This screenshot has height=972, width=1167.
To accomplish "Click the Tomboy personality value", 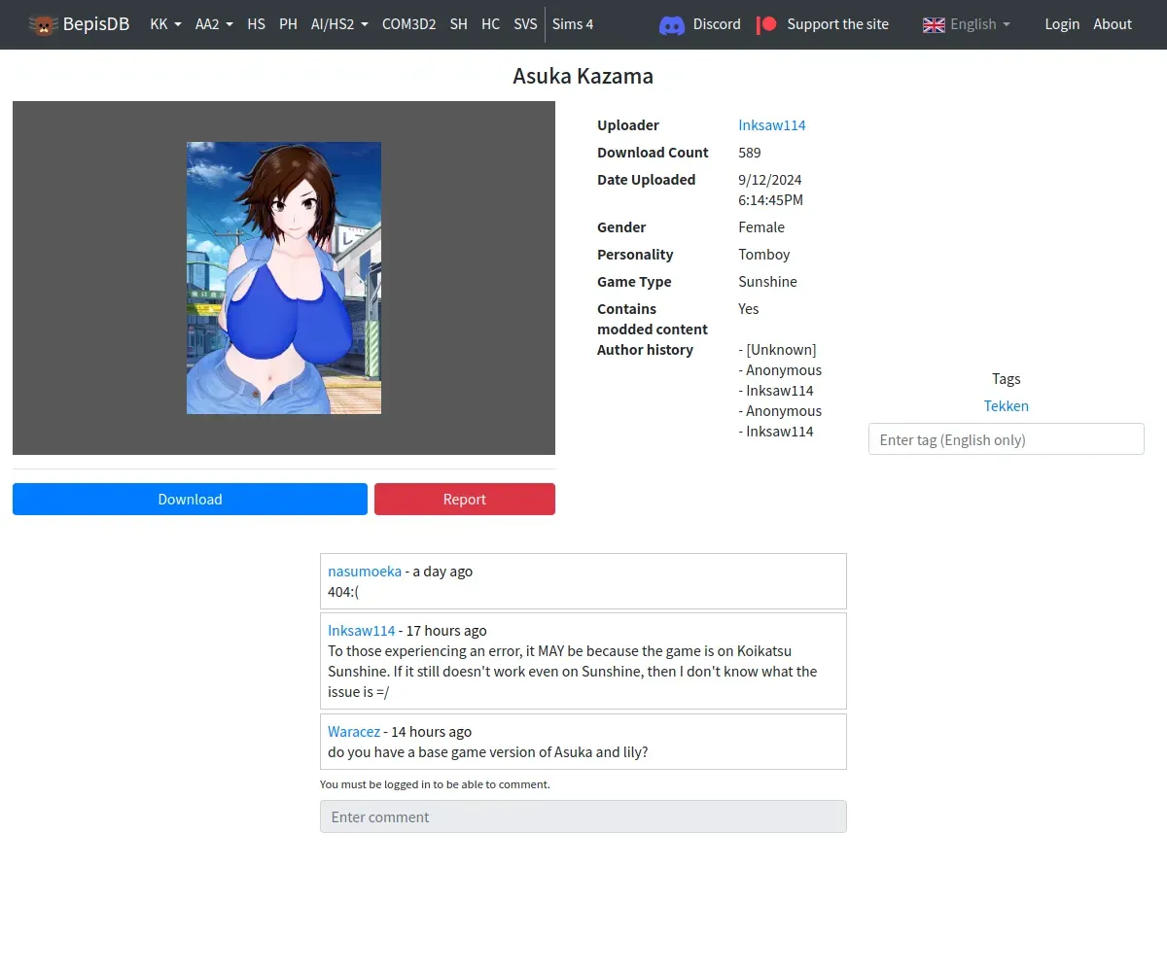I will click(764, 255).
